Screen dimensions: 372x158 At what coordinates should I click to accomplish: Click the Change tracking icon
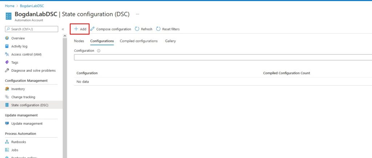(7, 97)
